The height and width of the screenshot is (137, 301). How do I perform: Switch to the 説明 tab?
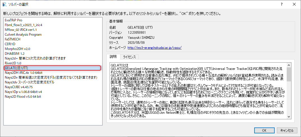pyautogui.click(x=113, y=57)
